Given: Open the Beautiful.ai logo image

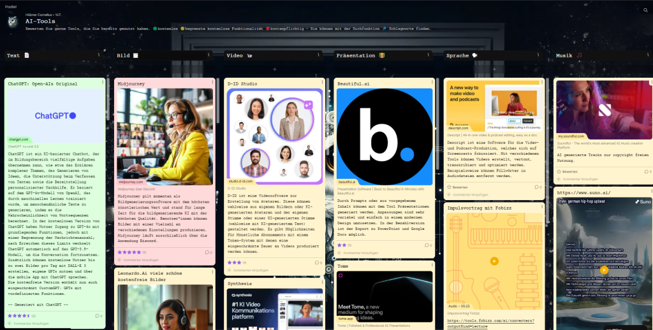Looking at the screenshot, I should [x=385, y=137].
